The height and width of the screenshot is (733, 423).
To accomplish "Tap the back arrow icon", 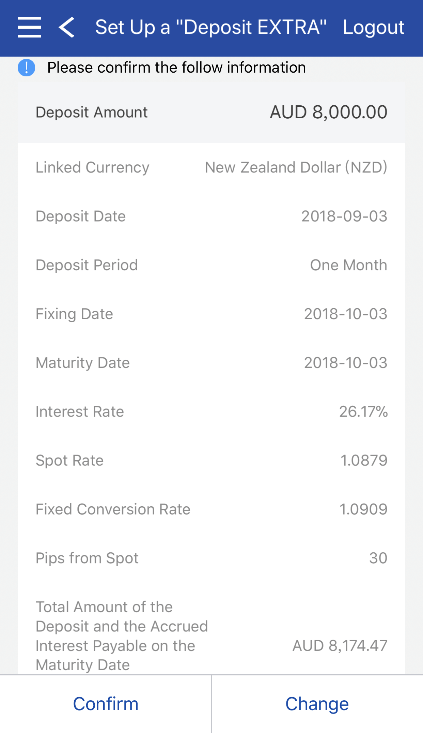I will coord(66,27).
